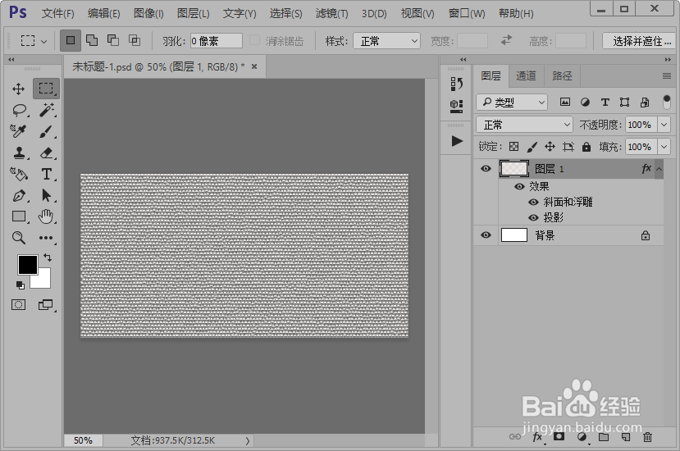Select the Type tool

[x=47, y=174]
